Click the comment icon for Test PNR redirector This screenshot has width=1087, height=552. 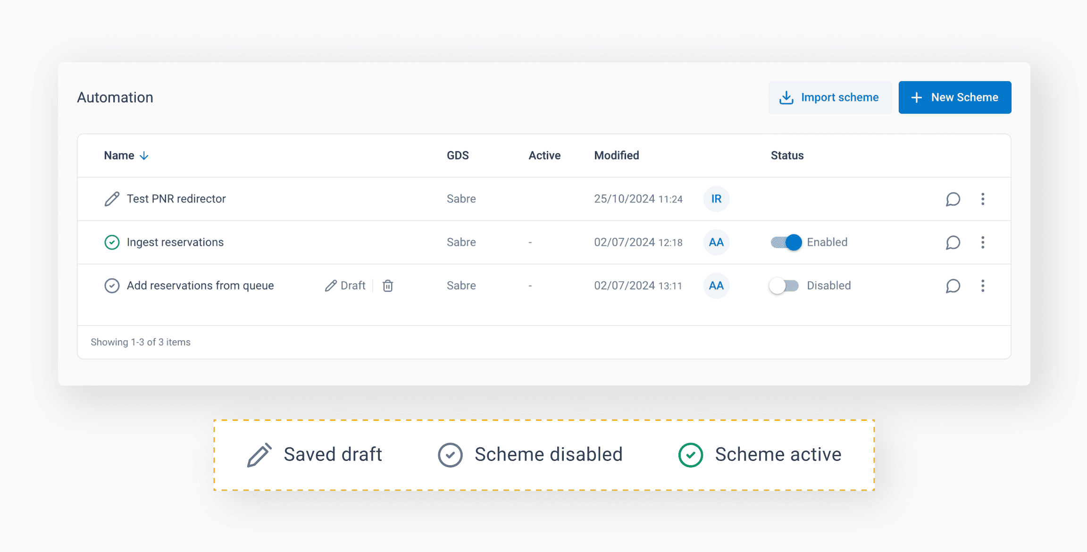(x=953, y=199)
